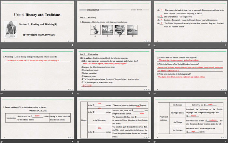Click the Queen portrait picture labeled C
228x143 pixels.
point(120,30)
